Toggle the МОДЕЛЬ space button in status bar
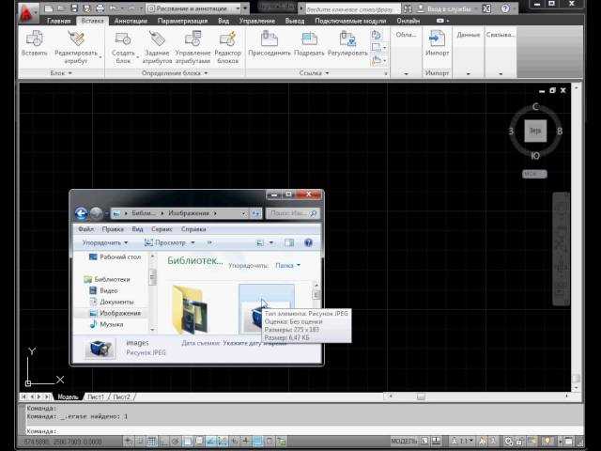Screen dimensions: 601x451 tap(404, 441)
